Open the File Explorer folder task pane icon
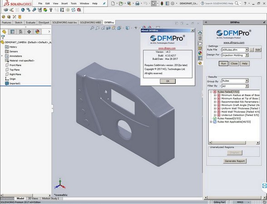This screenshot has height=204, width=267. (200, 43)
